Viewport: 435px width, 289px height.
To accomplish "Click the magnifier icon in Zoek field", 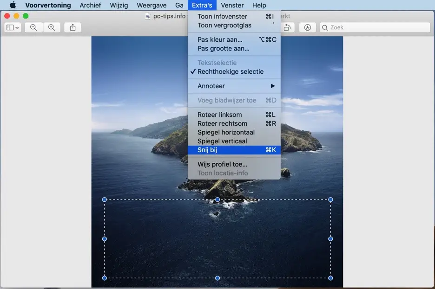I will click(325, 28).
